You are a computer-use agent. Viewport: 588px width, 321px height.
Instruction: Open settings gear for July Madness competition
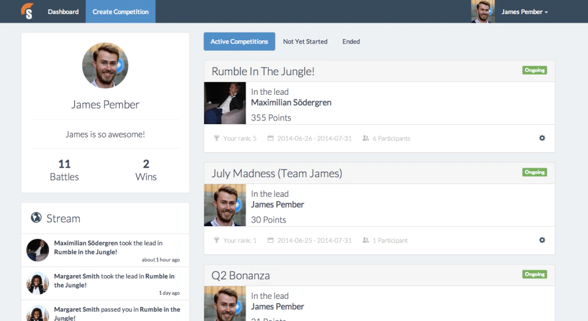(x=542, y=240)
